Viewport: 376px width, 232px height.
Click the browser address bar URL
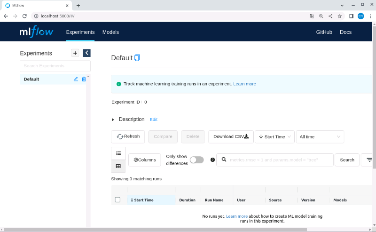coord(57,16)
